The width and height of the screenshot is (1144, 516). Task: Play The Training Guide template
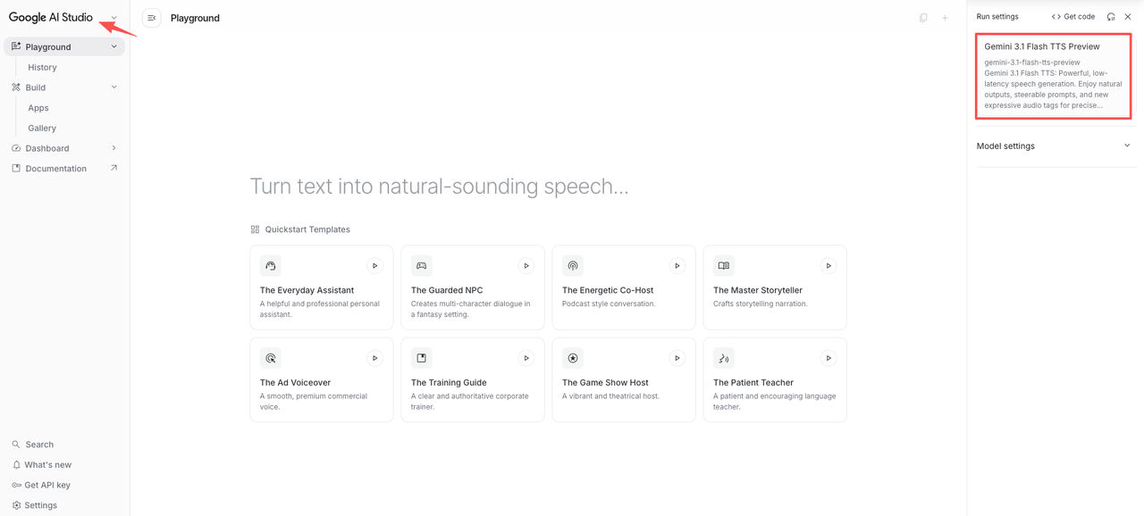(526, 358)
